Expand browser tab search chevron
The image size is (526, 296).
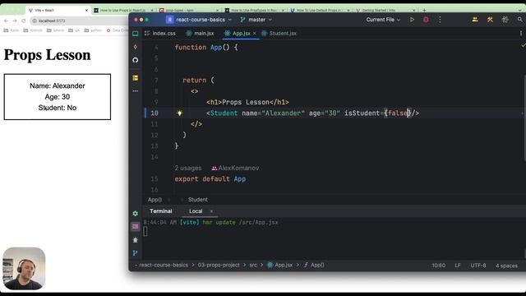pos(520,11)
